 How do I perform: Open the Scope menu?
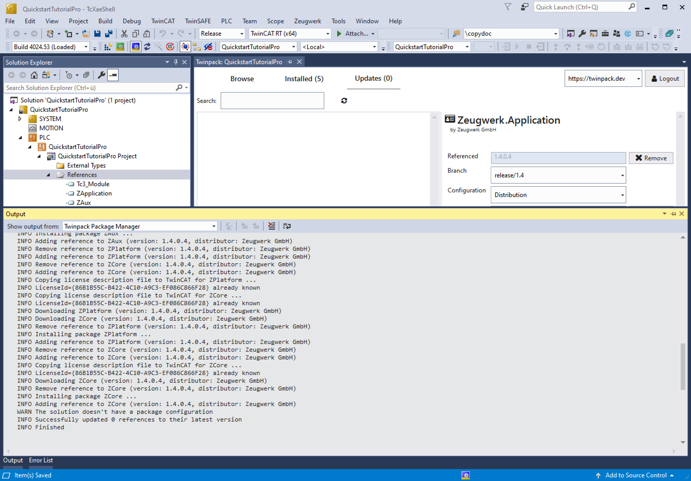click(275, 21)
